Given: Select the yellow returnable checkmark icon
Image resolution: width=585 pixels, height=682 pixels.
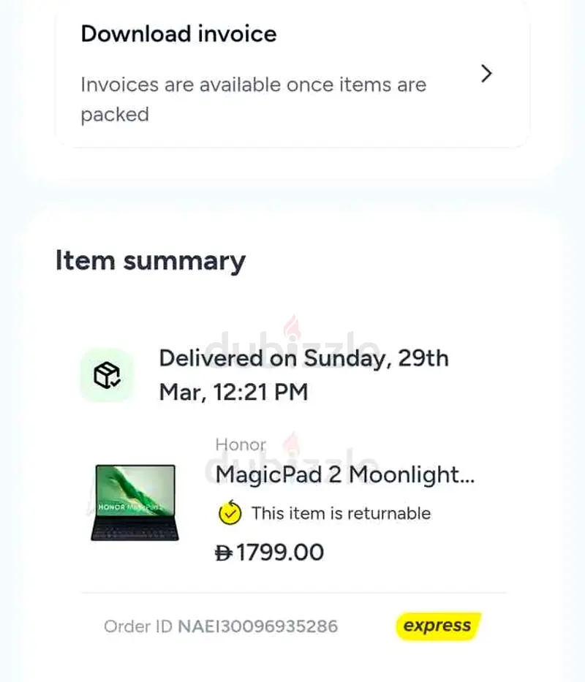Looking at the screenshot, I should [x=230, y=513].
